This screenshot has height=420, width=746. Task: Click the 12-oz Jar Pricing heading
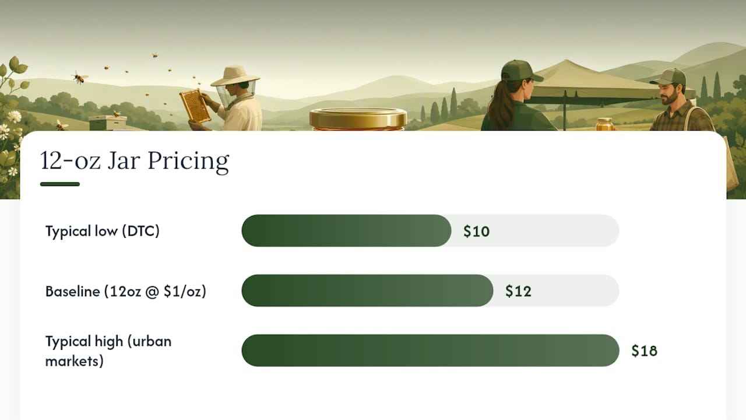[135, 162]
